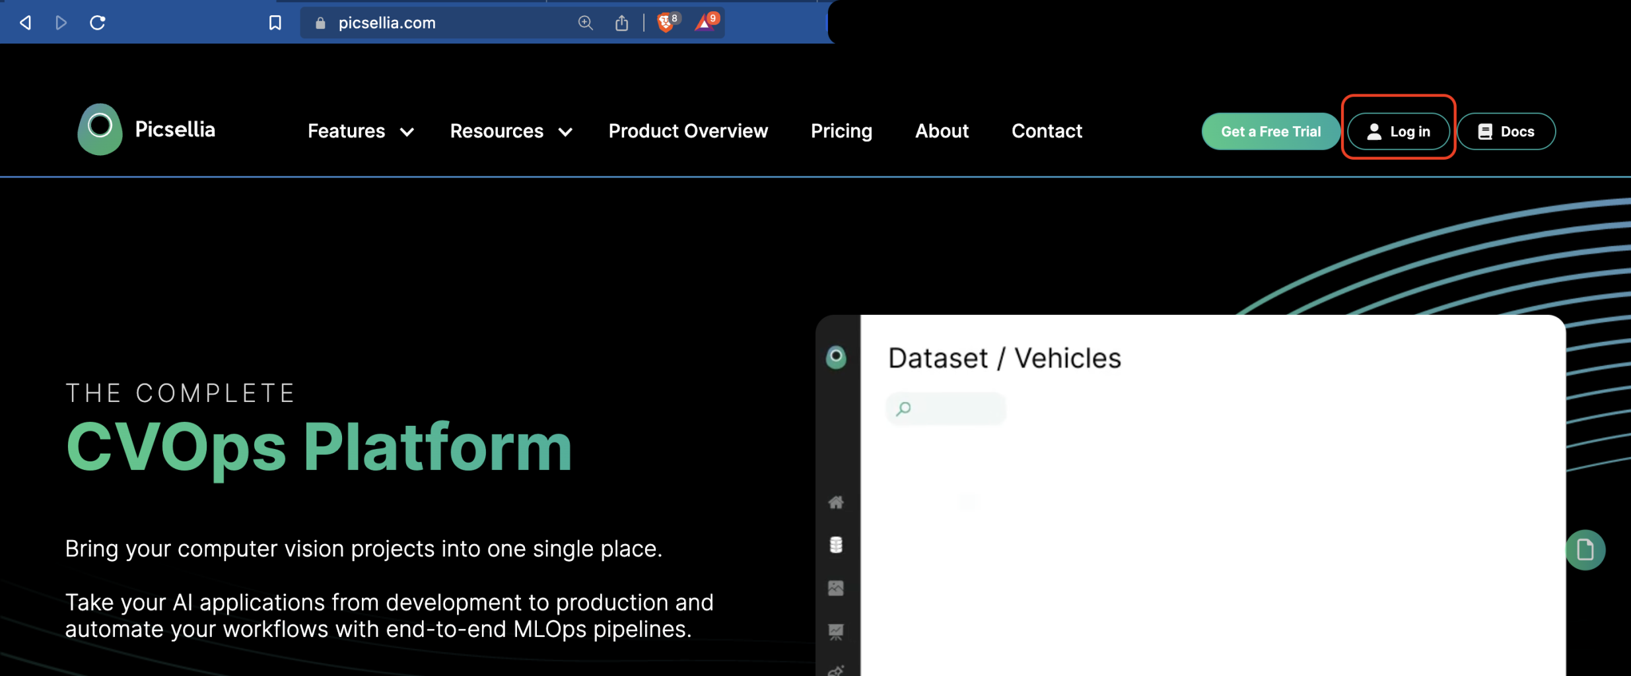Bookmark this page with the bookmark icon
Image resolution: width=1631 pixels, height=676 pixels.
click(275, 23)
